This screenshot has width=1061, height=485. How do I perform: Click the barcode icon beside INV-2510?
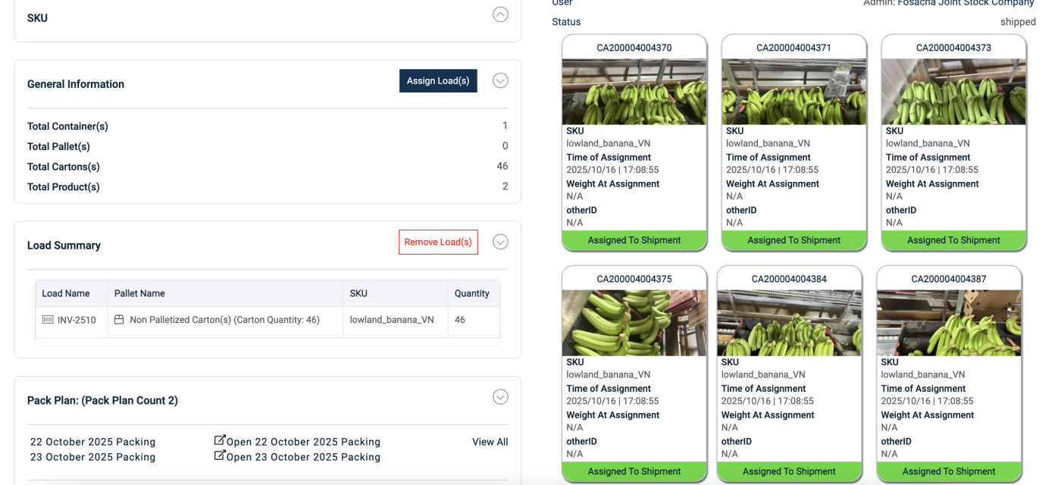pos(48,321)
